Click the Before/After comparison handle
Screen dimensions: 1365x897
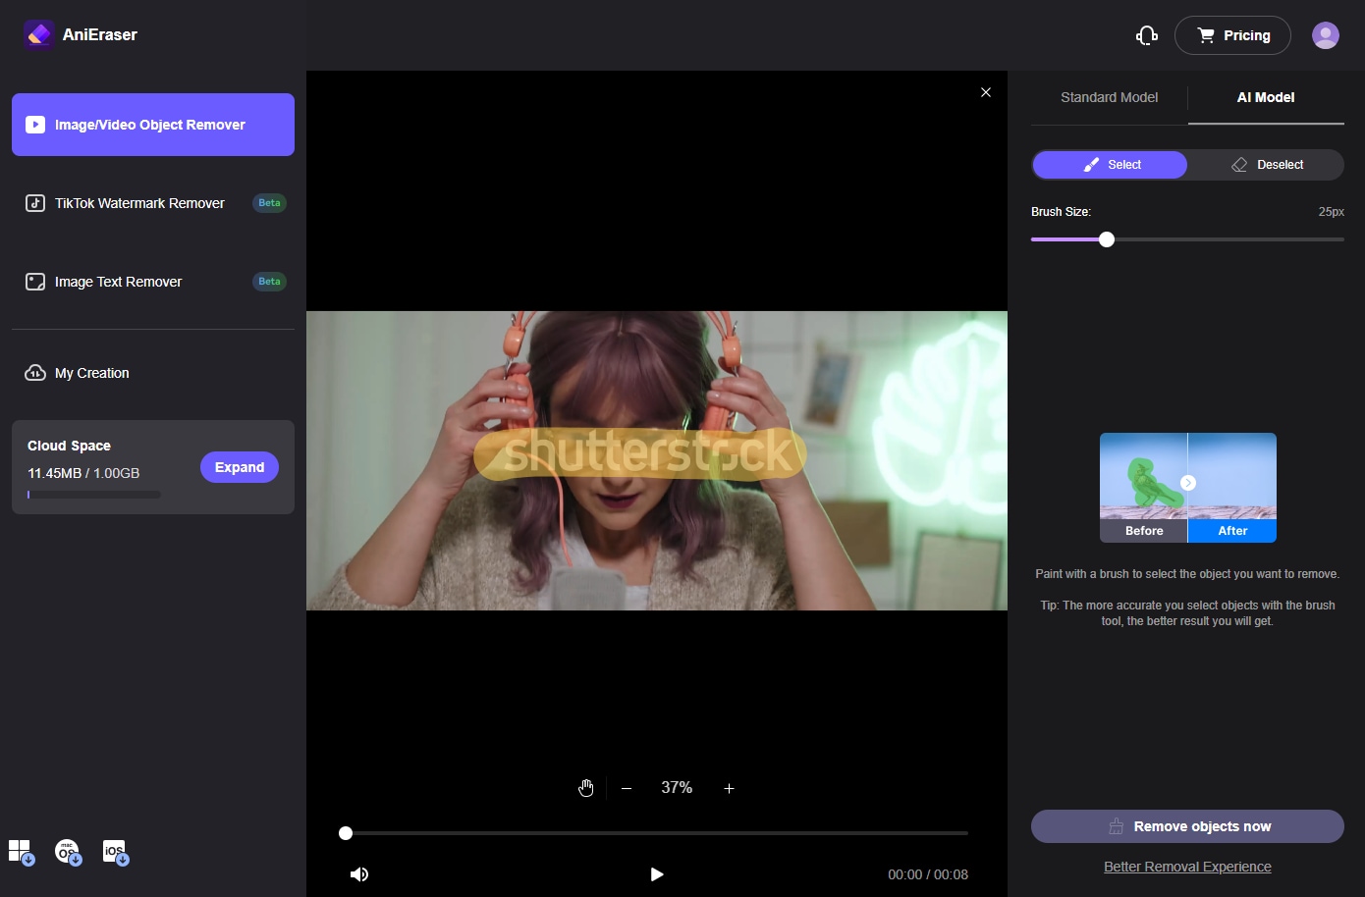(1188, 483)
